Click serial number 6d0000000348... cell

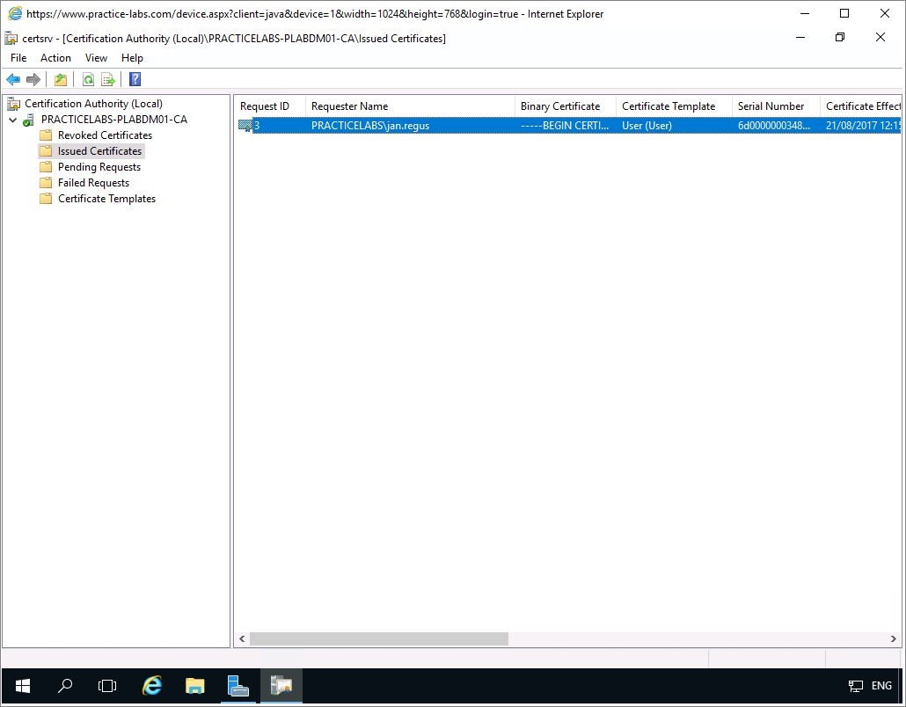(776, 126)
